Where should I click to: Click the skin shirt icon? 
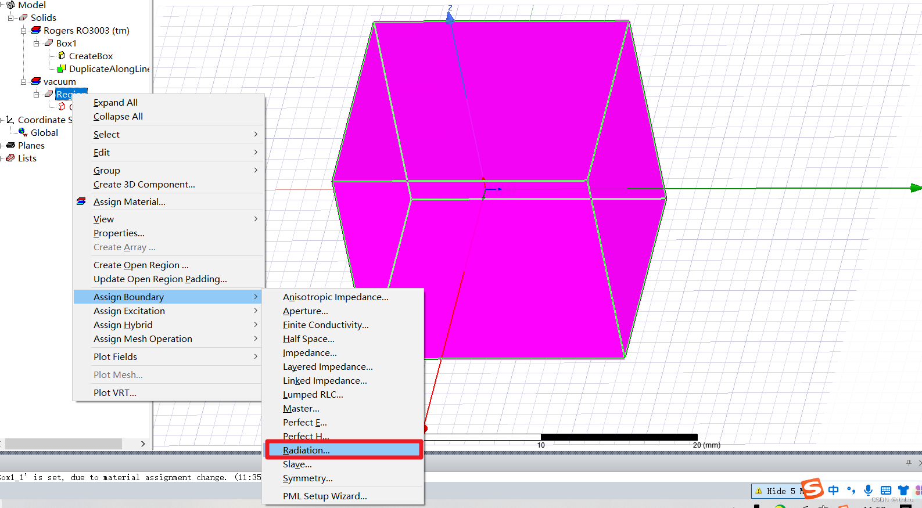pos(903,490)
